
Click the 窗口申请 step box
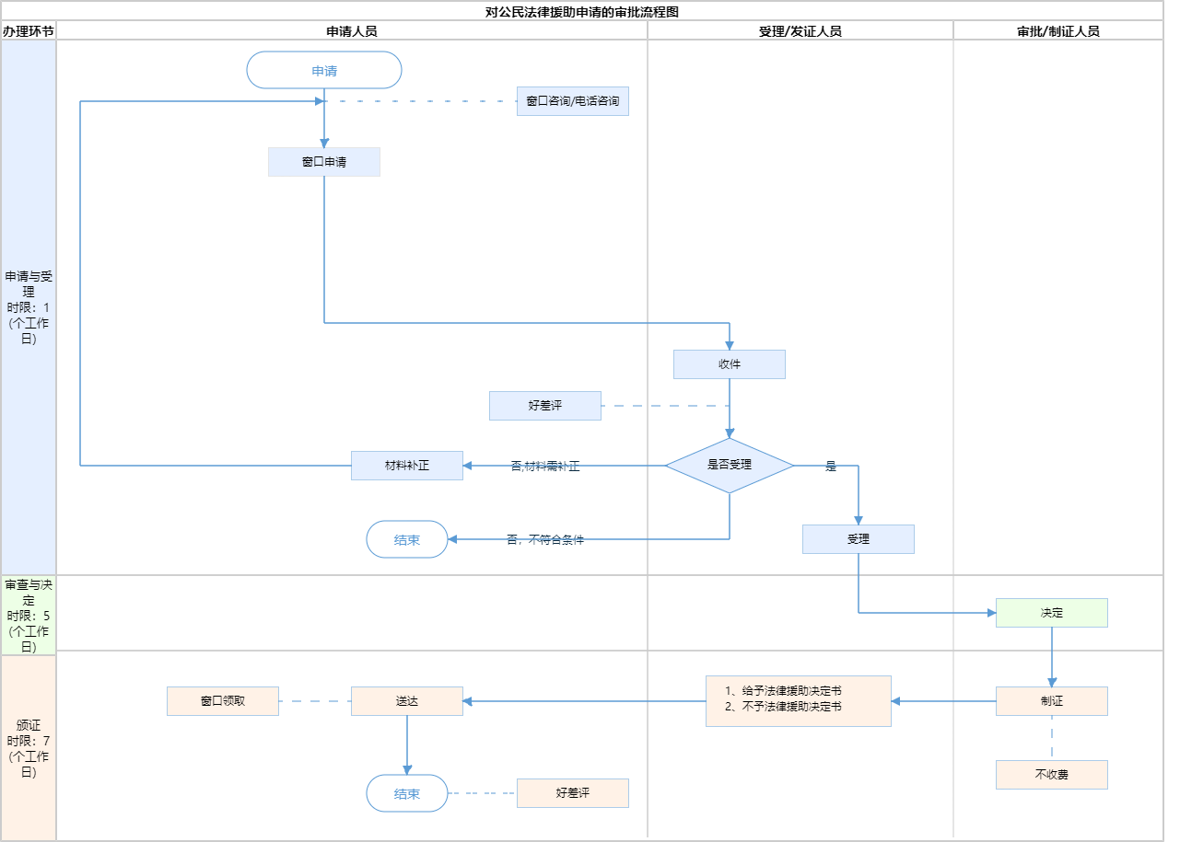[x=324, y=162]
